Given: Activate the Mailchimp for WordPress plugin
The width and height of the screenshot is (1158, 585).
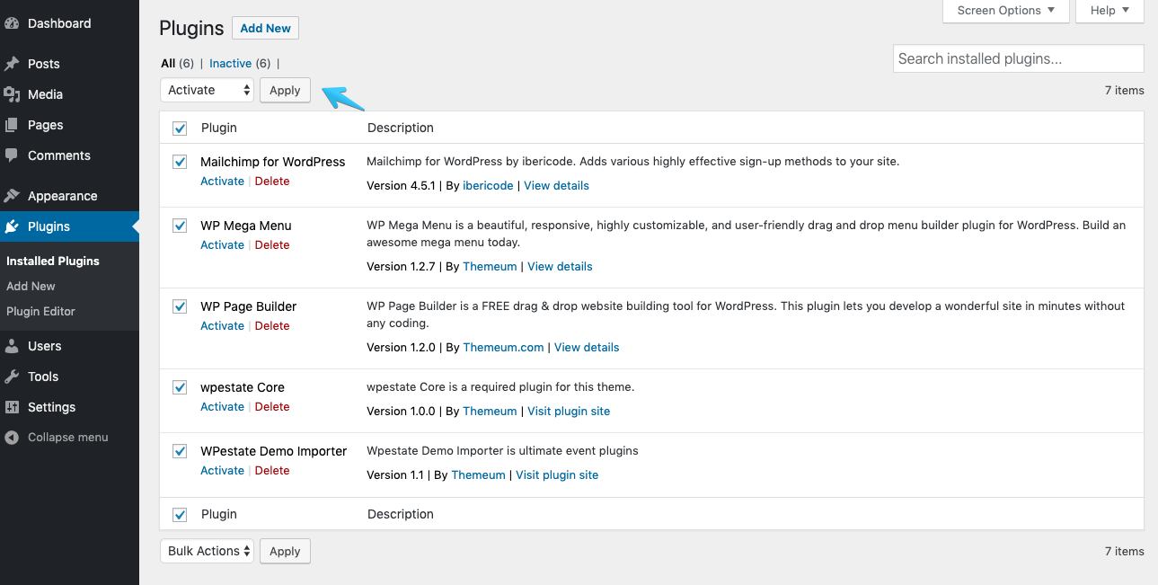Looking at the screenshot, I should tap(222, 182).
